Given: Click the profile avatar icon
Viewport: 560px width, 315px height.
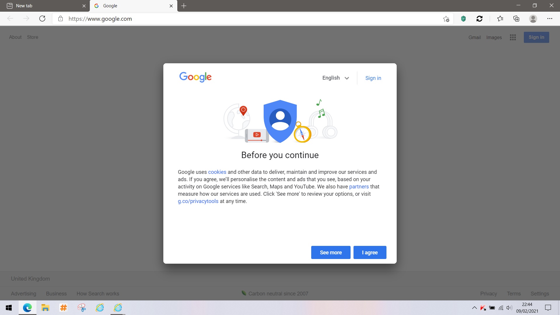Looking at the screenshot, I should (533, 19).
